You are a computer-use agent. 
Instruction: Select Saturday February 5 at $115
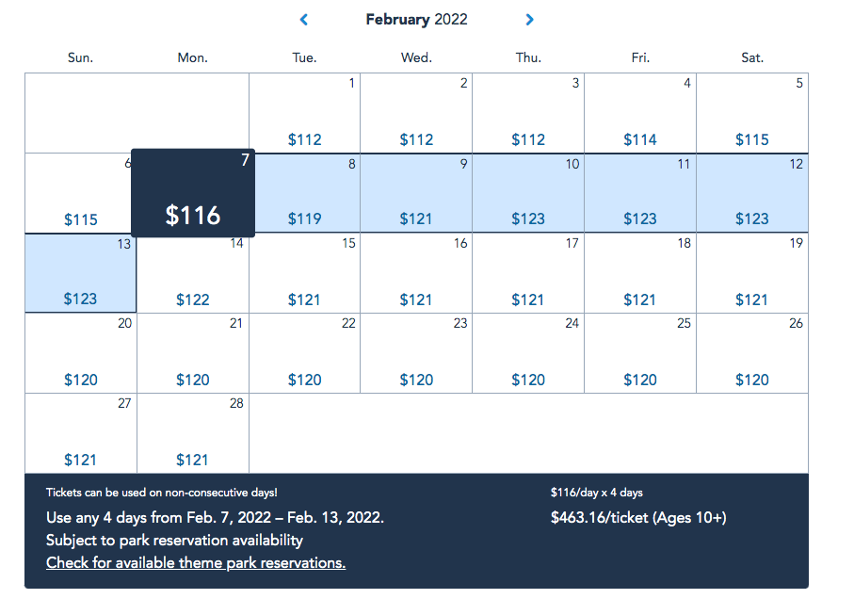[752, 113]
